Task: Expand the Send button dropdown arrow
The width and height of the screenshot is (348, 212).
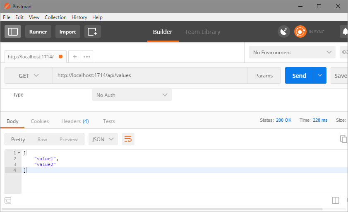Action: click(320, 75)
